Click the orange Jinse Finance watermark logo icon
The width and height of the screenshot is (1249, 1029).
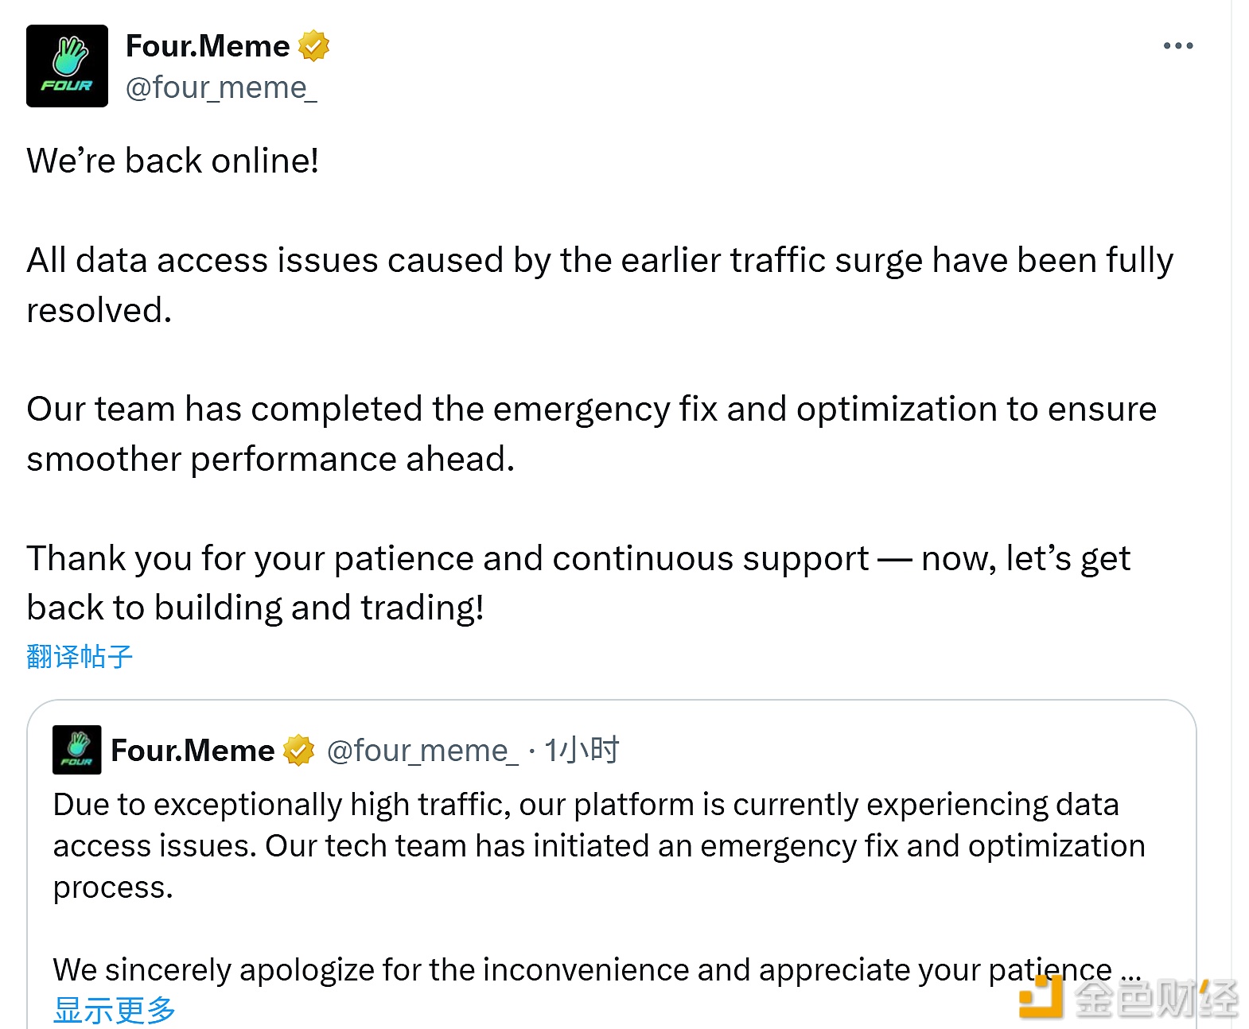1041,997
